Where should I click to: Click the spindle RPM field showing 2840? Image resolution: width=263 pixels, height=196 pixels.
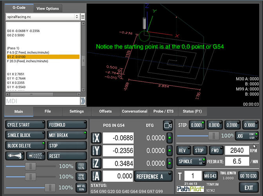coord(237,151)
